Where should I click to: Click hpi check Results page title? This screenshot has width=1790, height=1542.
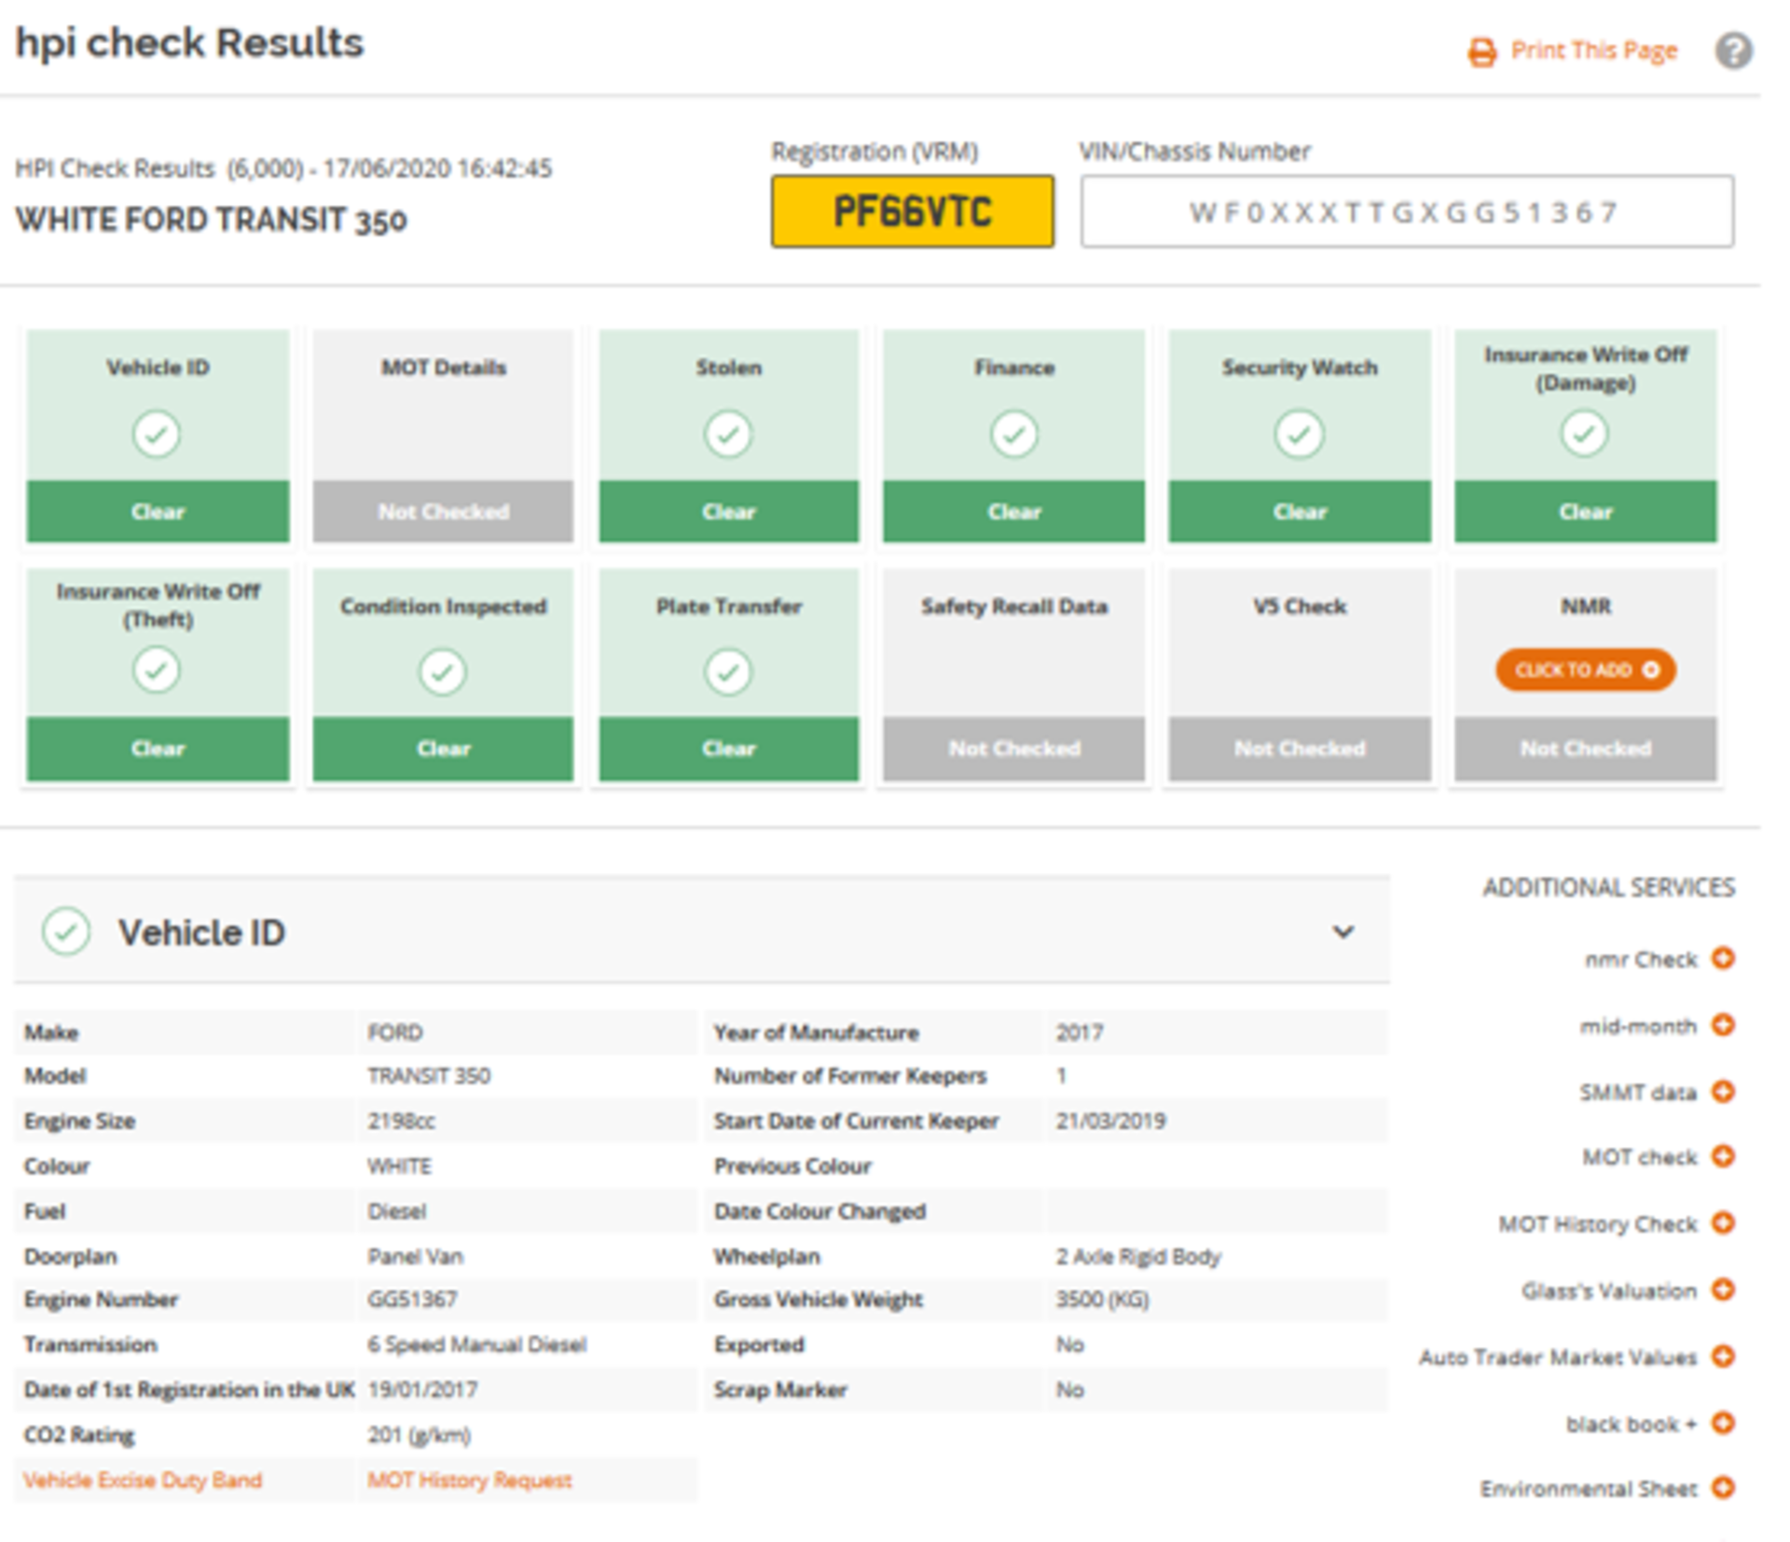click(189, 43)
